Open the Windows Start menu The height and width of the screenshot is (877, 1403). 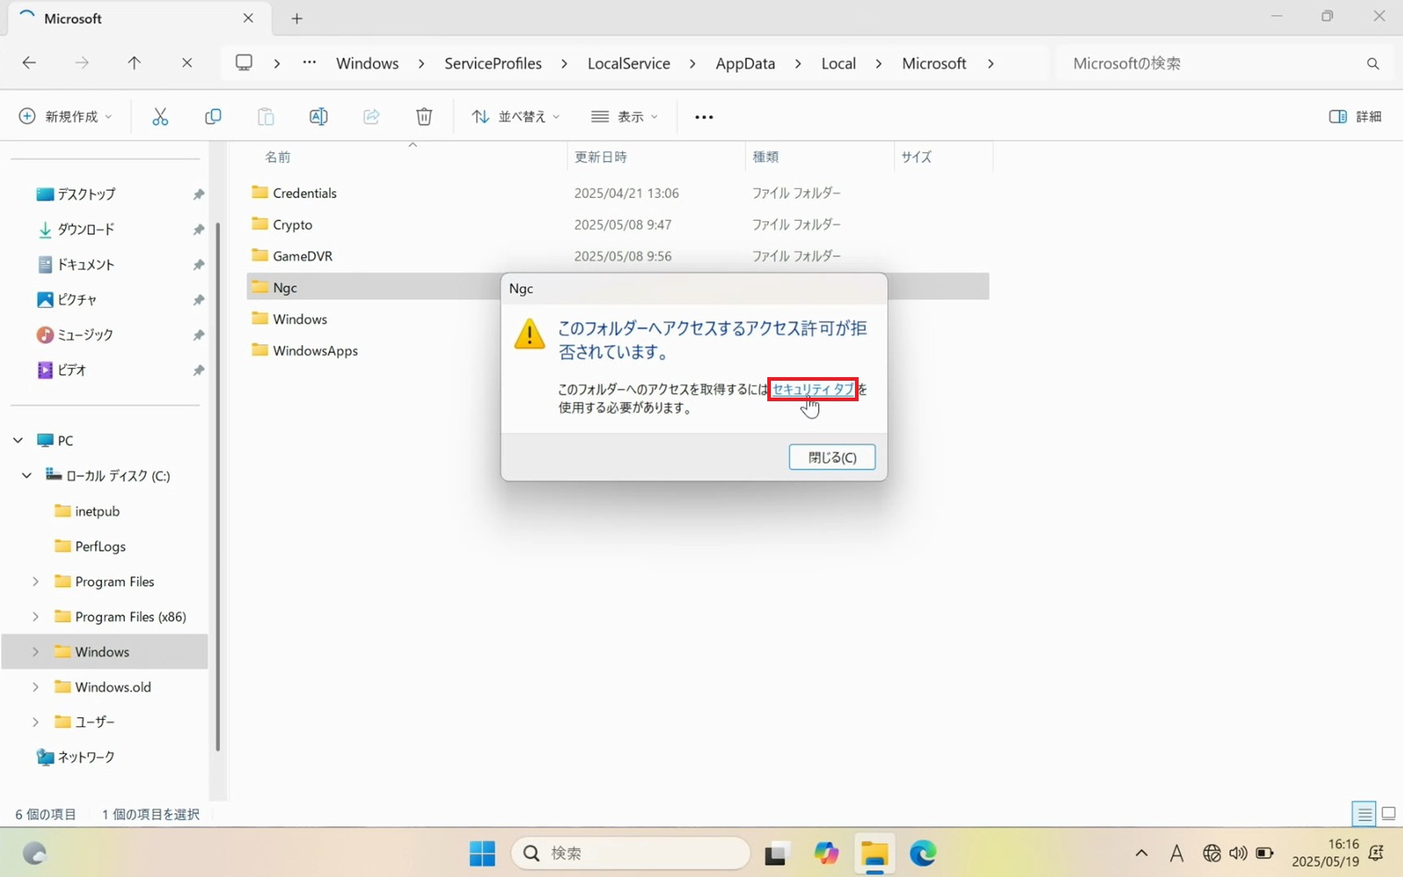482,853
